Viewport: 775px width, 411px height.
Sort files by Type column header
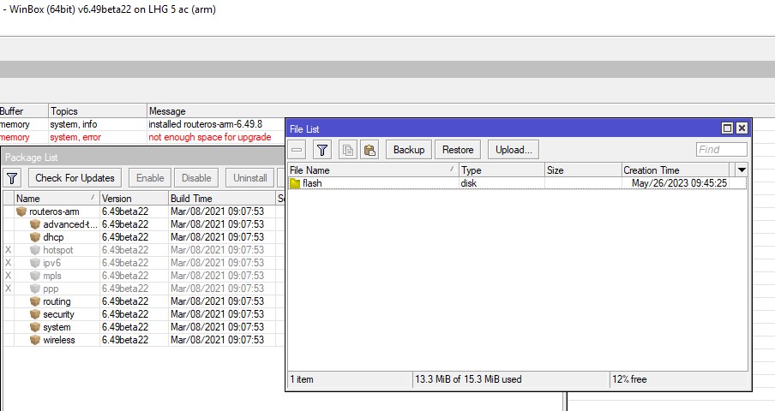coord(502,170)
